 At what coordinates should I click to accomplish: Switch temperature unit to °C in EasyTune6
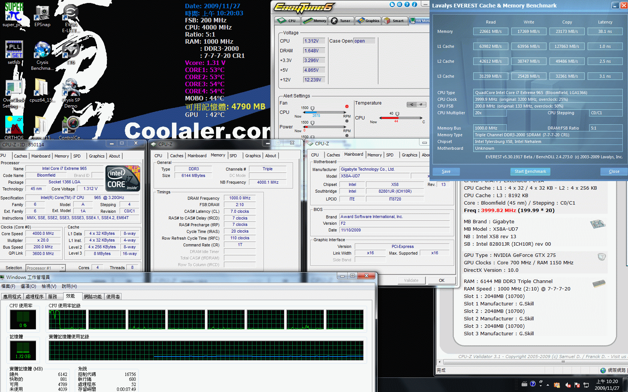(412, 105)
